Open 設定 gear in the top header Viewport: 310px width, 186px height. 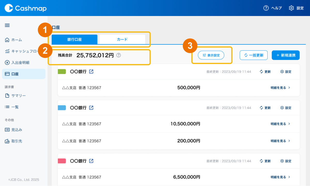point(296,8)
